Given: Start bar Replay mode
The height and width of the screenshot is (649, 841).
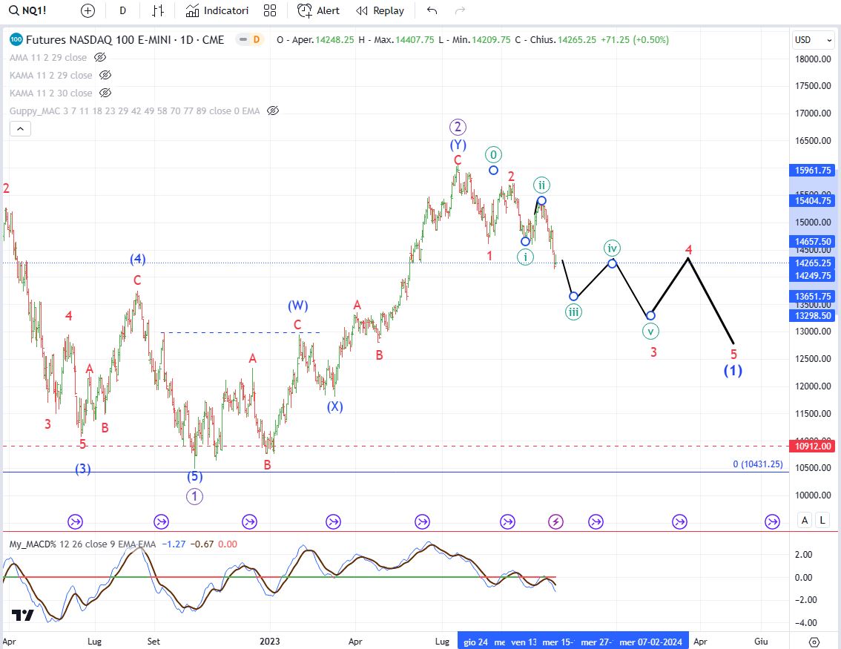Looking at the screenshot, I should click(380, 10).
